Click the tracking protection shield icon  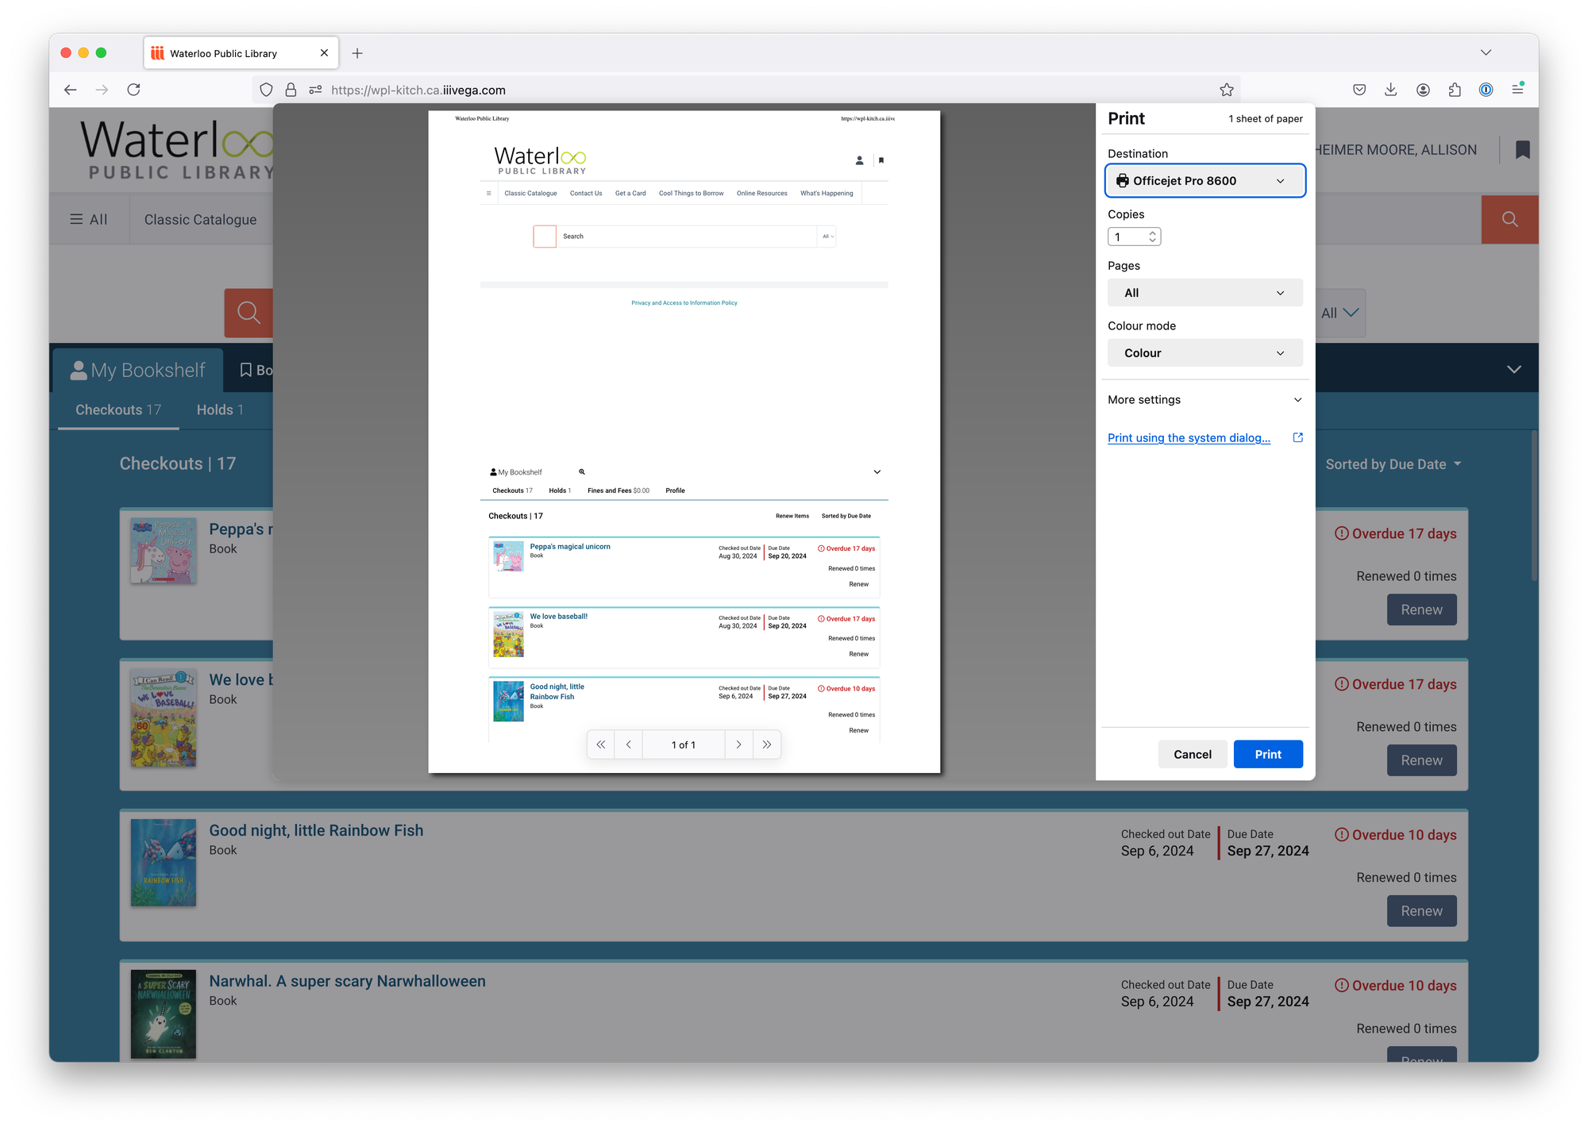[266, 90]
